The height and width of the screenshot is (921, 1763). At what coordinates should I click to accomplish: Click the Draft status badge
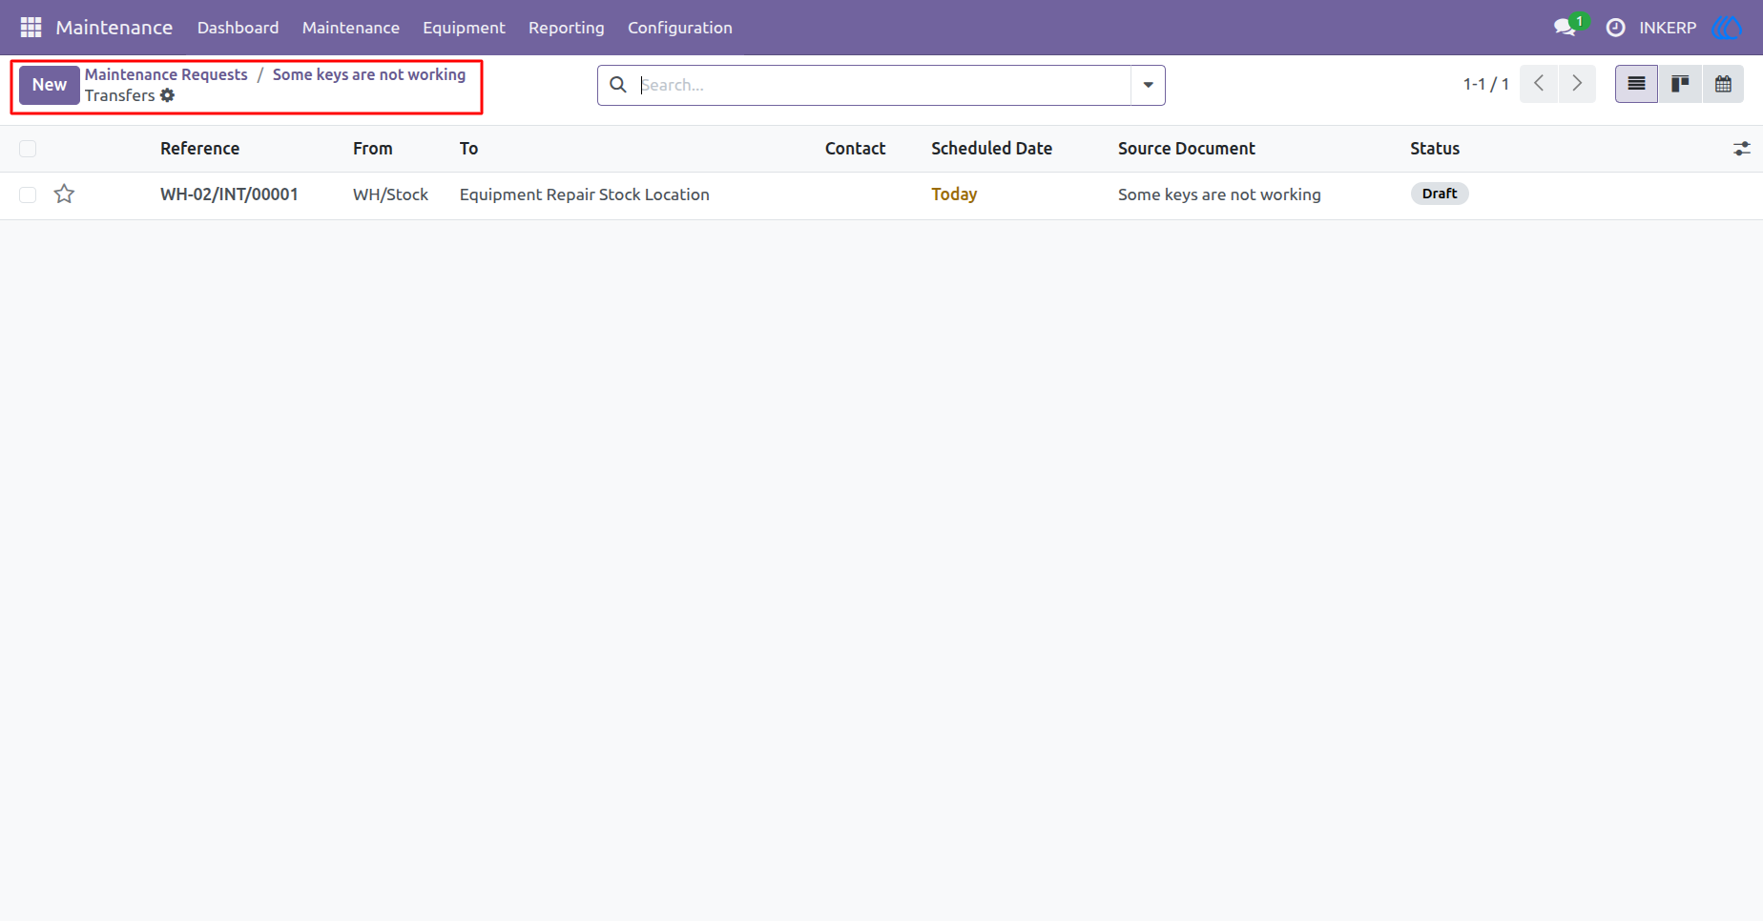point(1440,194)
